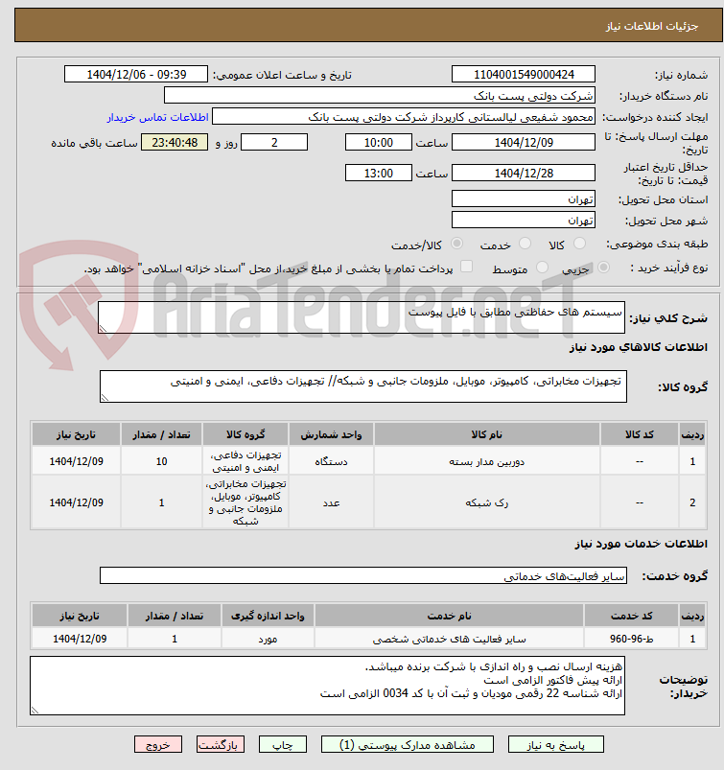
Task: Click the چاپ print button
Action: click(283, 745)
